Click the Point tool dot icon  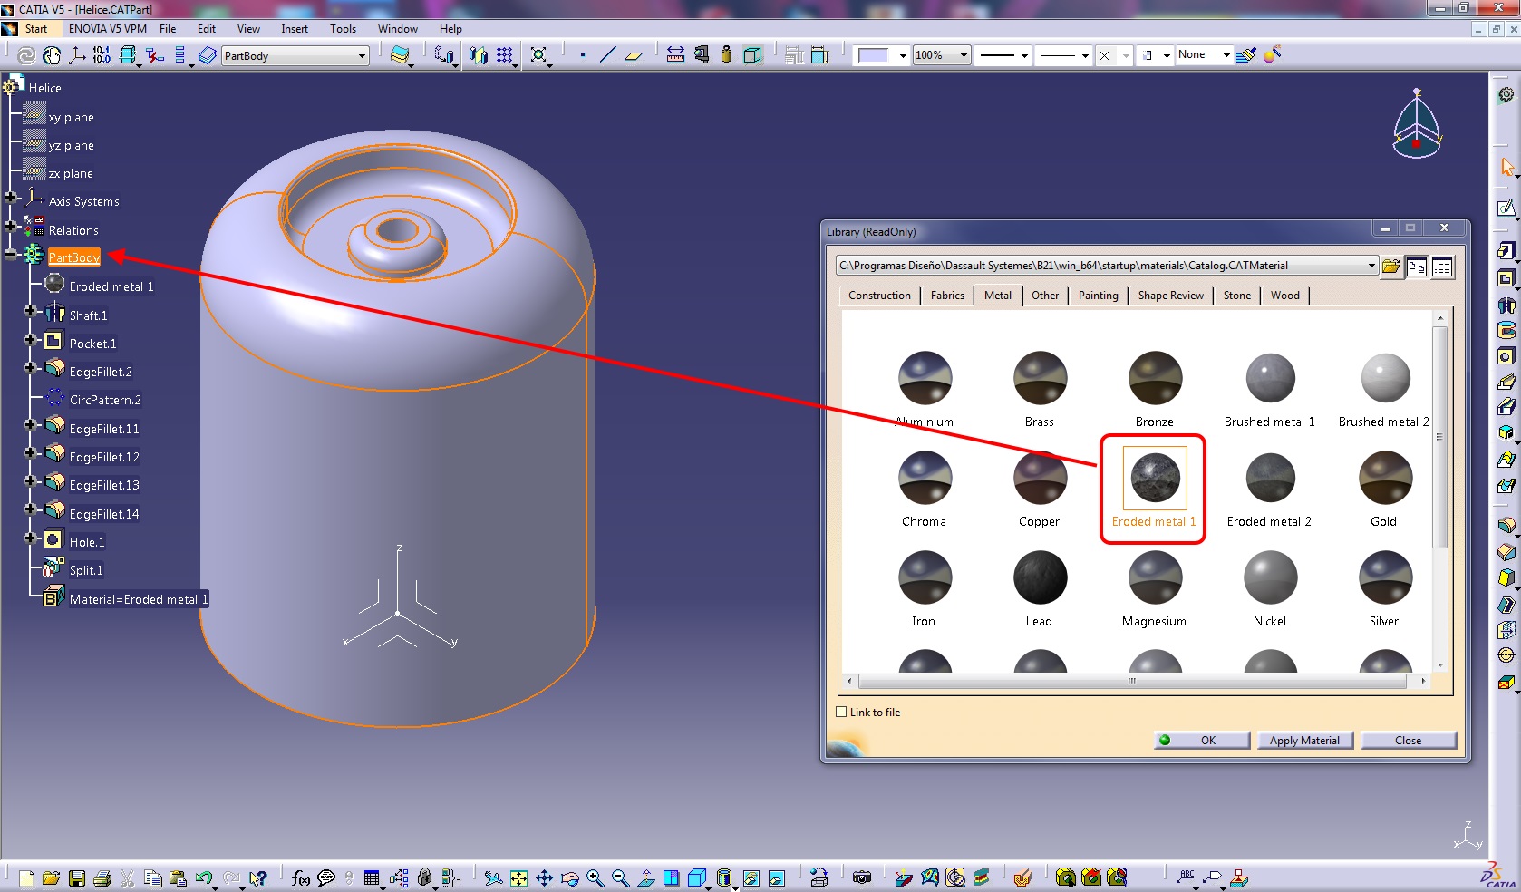pyautogui.click(x=582, y=55)
